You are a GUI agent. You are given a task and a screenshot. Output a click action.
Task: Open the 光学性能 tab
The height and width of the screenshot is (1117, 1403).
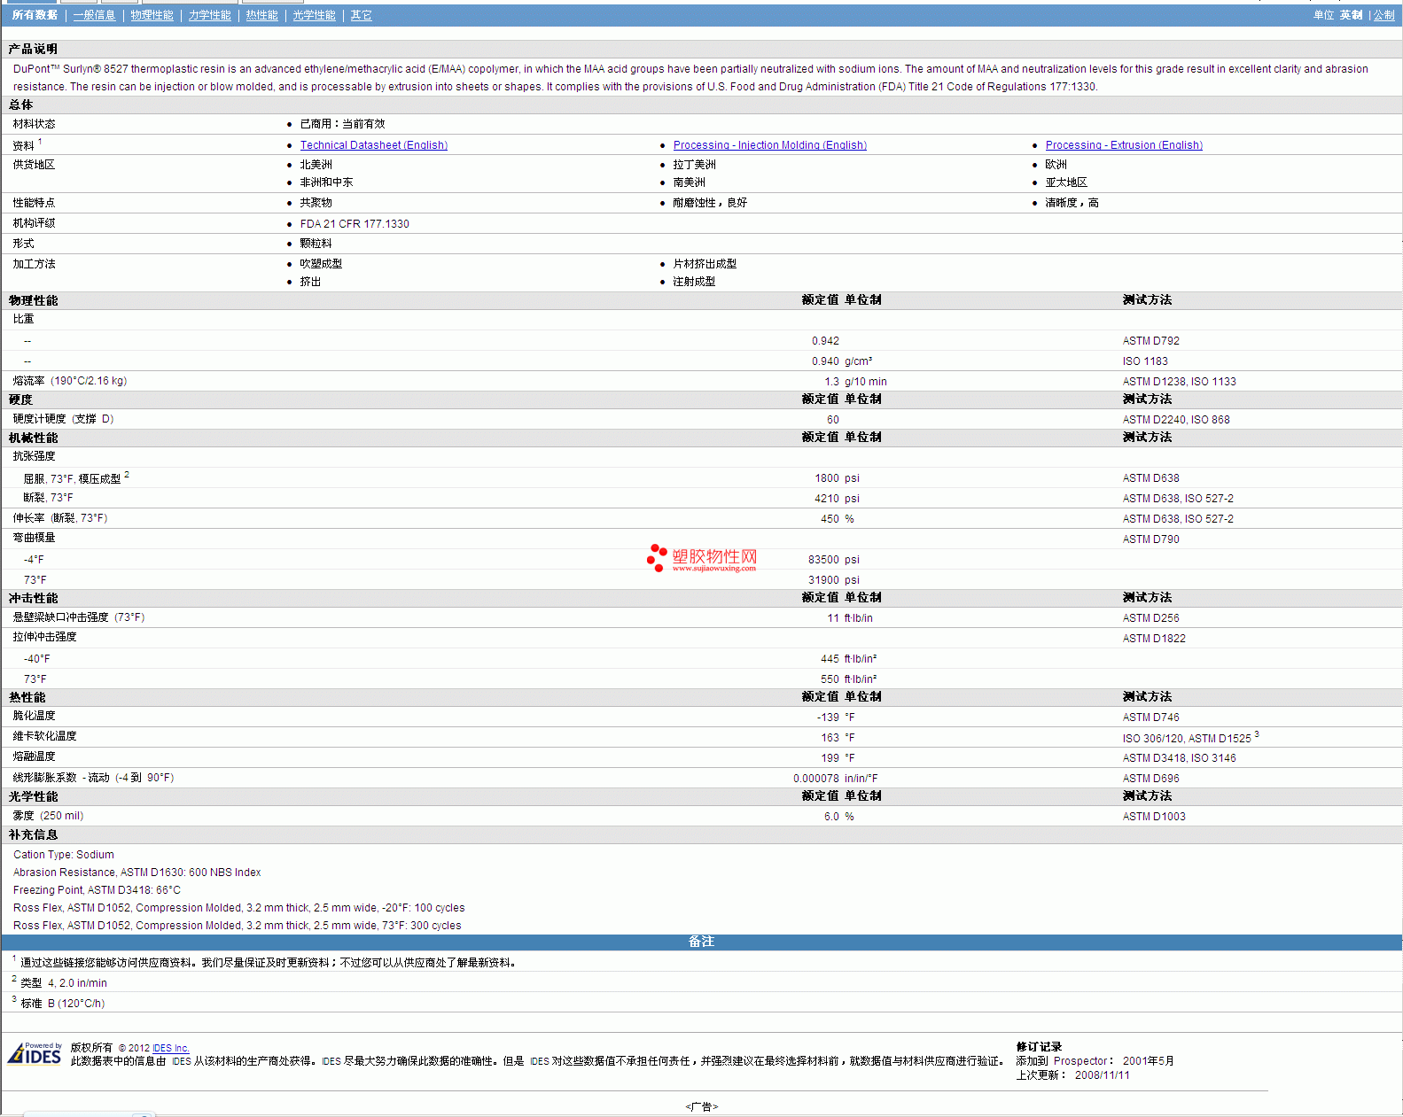(x=314, y=15)
